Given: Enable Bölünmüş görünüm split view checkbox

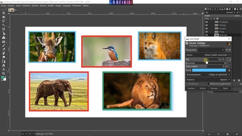Looking at the screenshot, I should tap(208, 84).
